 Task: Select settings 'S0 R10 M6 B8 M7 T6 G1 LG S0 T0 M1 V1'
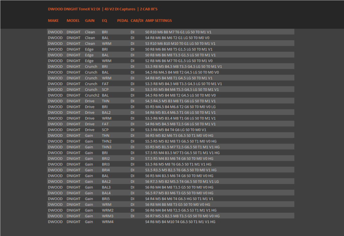(178, 32)
